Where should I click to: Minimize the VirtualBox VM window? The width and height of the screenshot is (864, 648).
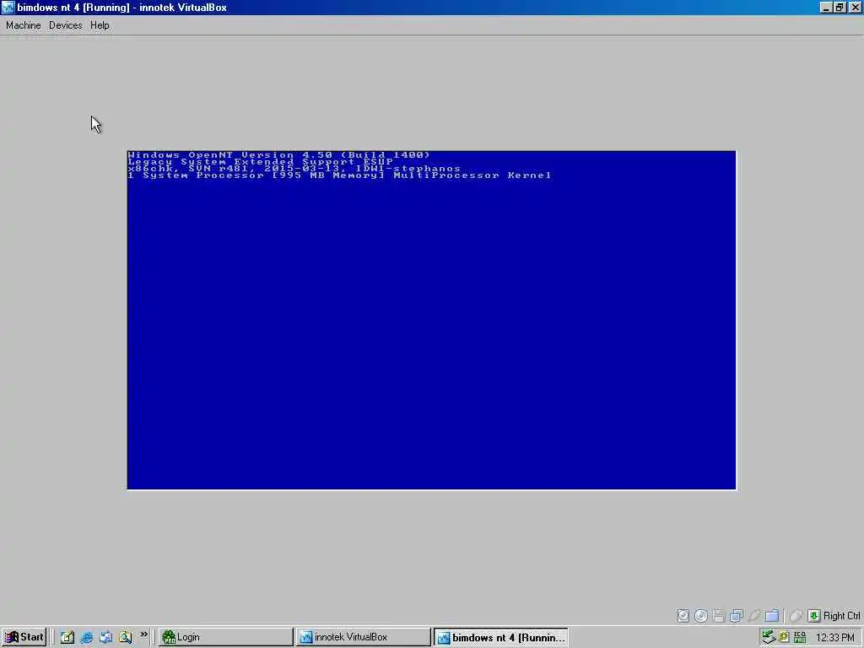826,7
